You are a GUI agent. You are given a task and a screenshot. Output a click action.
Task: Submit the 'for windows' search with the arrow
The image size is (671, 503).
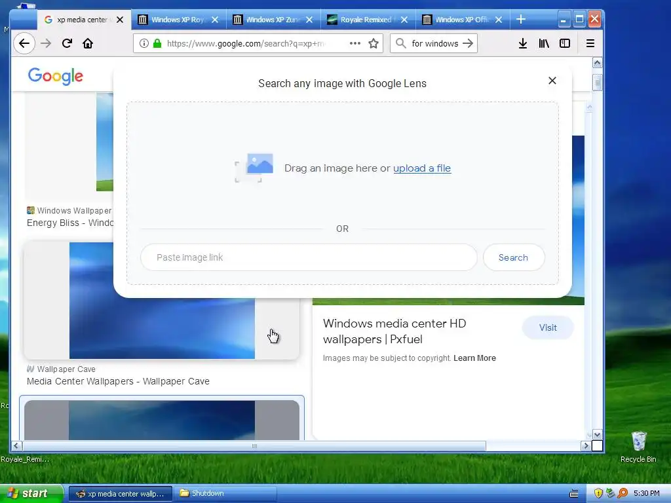coord(468,43)
